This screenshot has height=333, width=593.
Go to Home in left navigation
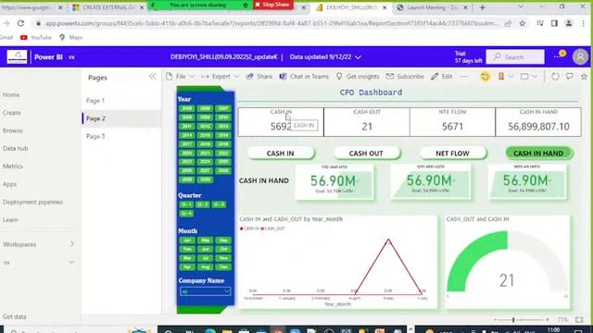[11, 94]
